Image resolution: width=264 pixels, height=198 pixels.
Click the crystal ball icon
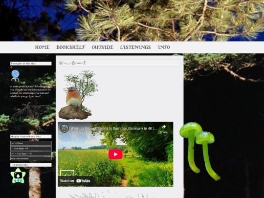pos(15,76)
